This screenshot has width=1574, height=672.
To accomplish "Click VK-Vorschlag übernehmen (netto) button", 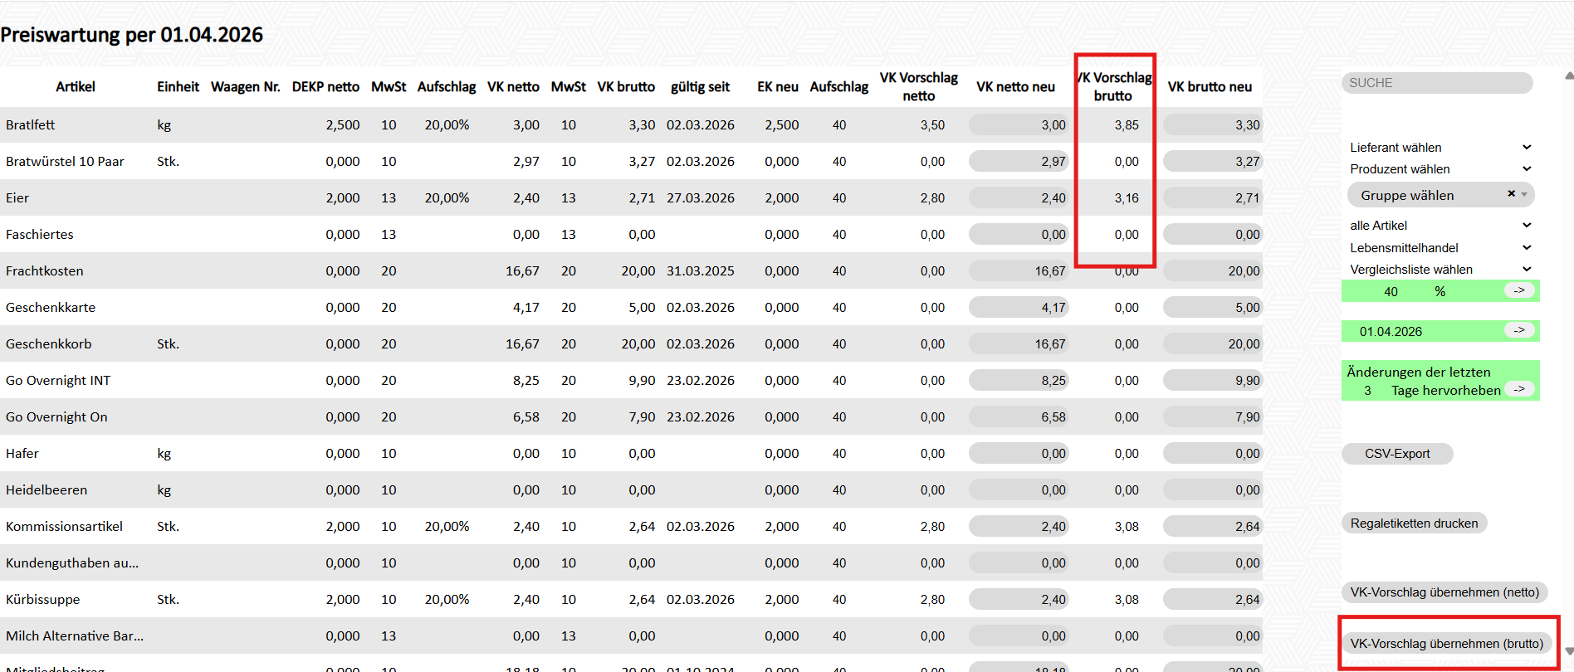I will [x=1444, y=592].
